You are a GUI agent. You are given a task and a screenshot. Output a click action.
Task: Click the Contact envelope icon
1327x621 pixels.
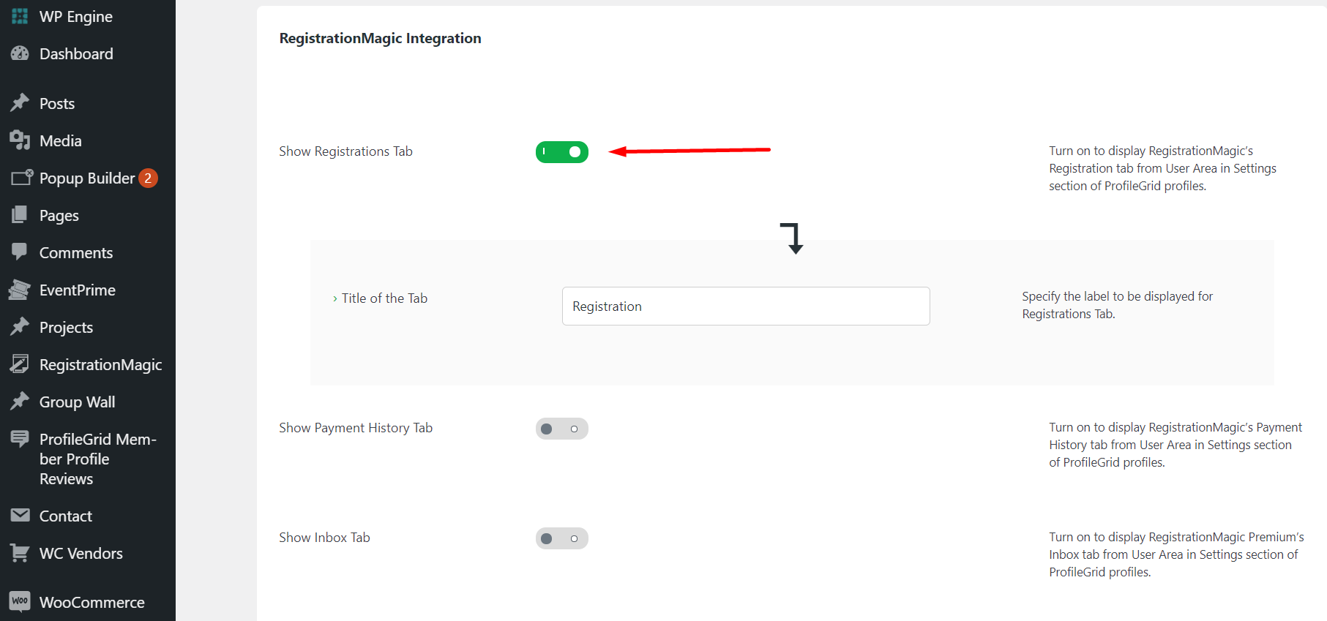coord(20,516)
